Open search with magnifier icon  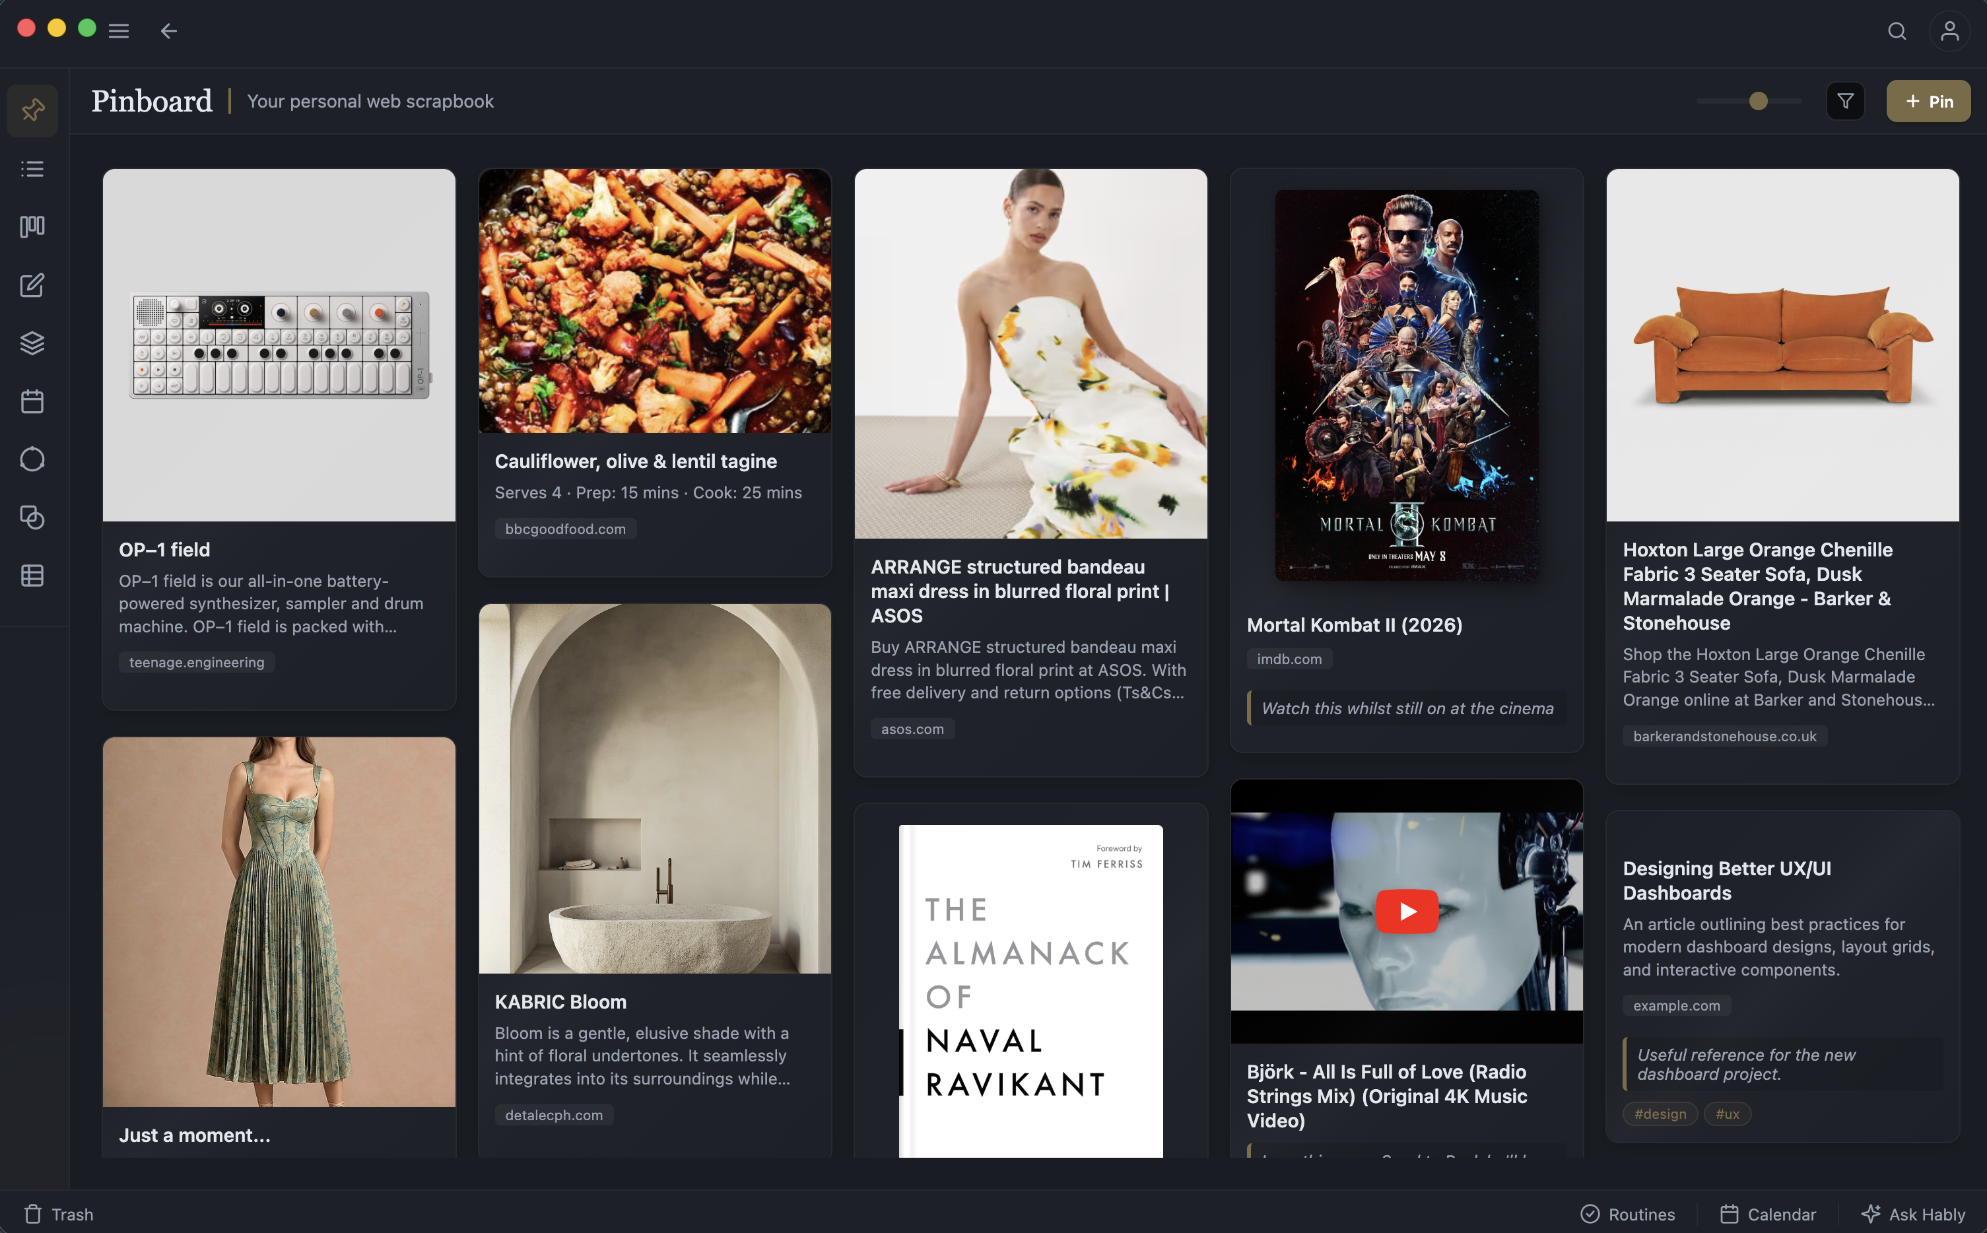click(1897, 31)
